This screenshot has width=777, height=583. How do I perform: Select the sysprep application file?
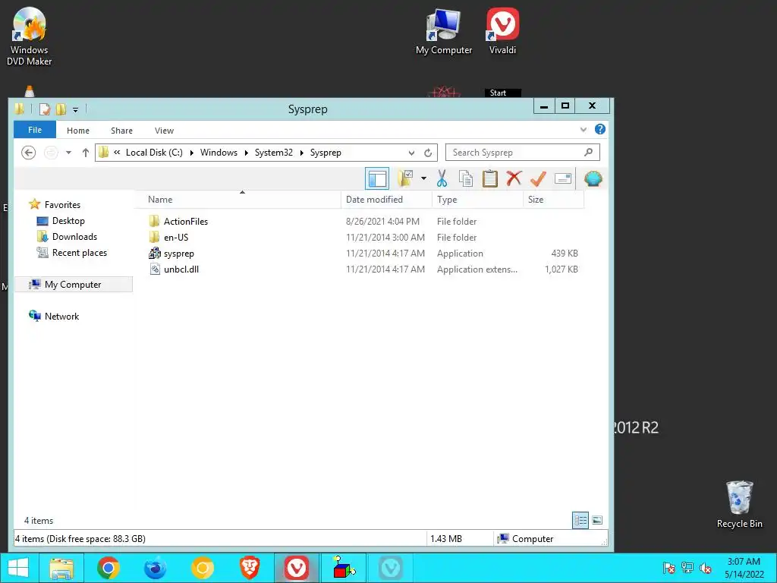(x=179, y=254)
